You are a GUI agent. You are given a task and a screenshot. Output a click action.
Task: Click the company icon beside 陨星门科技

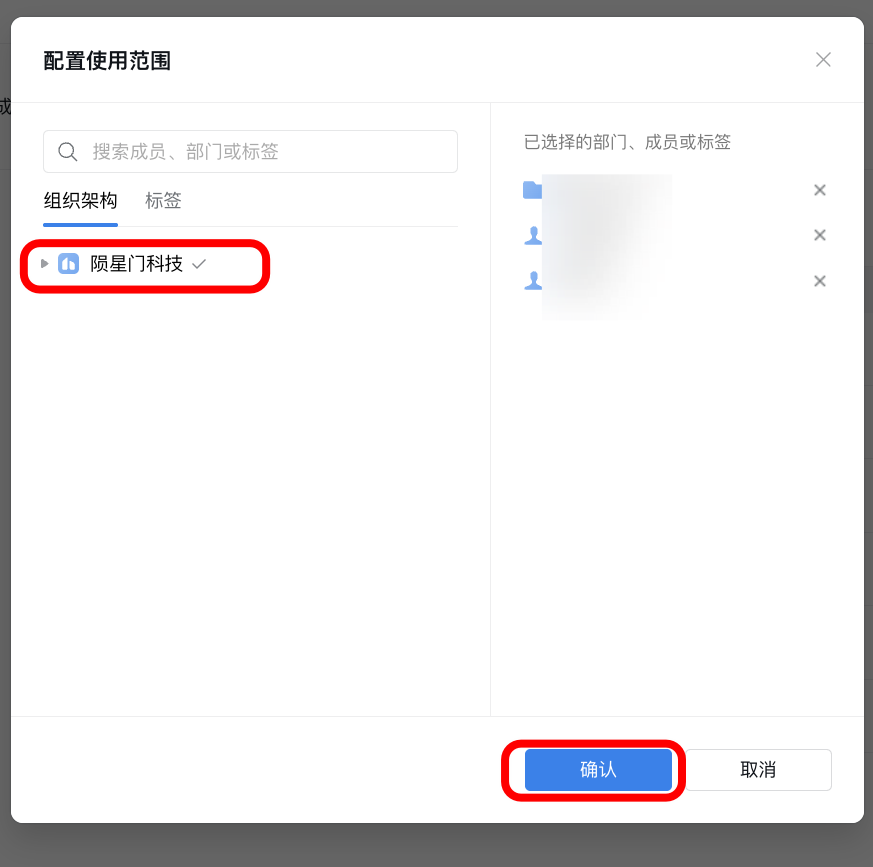(x=68, y=264)
